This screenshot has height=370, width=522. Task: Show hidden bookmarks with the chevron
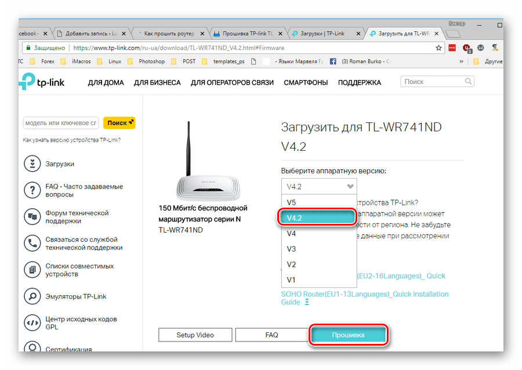(x=462, y=61)
